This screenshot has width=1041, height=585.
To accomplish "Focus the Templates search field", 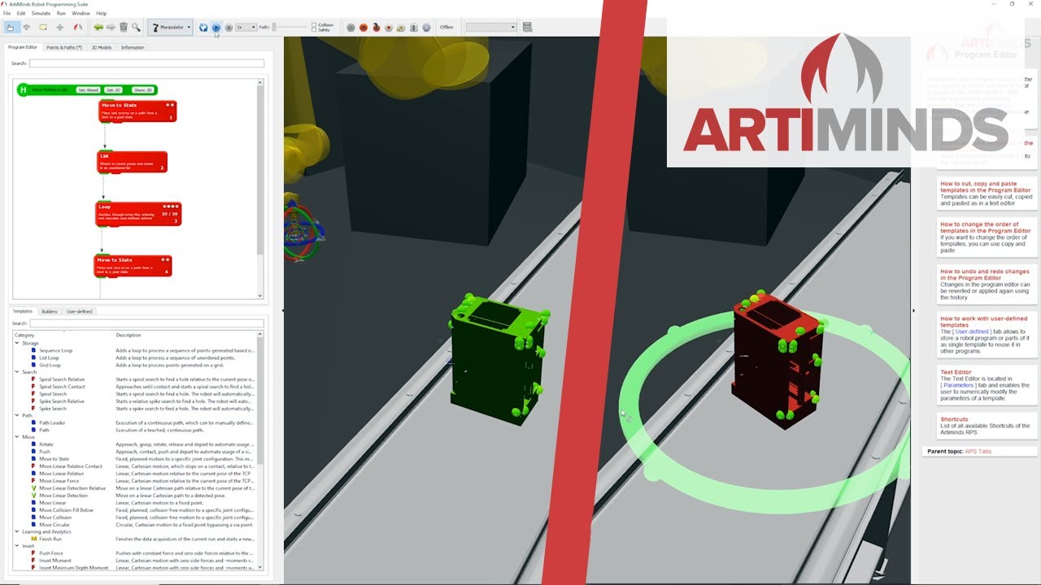I will pyautogui.click(x=147, y=323).
